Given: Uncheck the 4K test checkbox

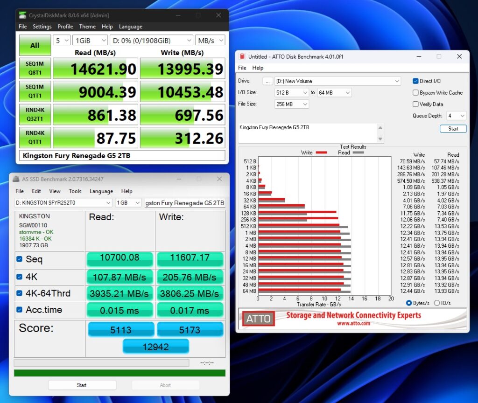Looking at the screenshot, I should tap(19, 277).
